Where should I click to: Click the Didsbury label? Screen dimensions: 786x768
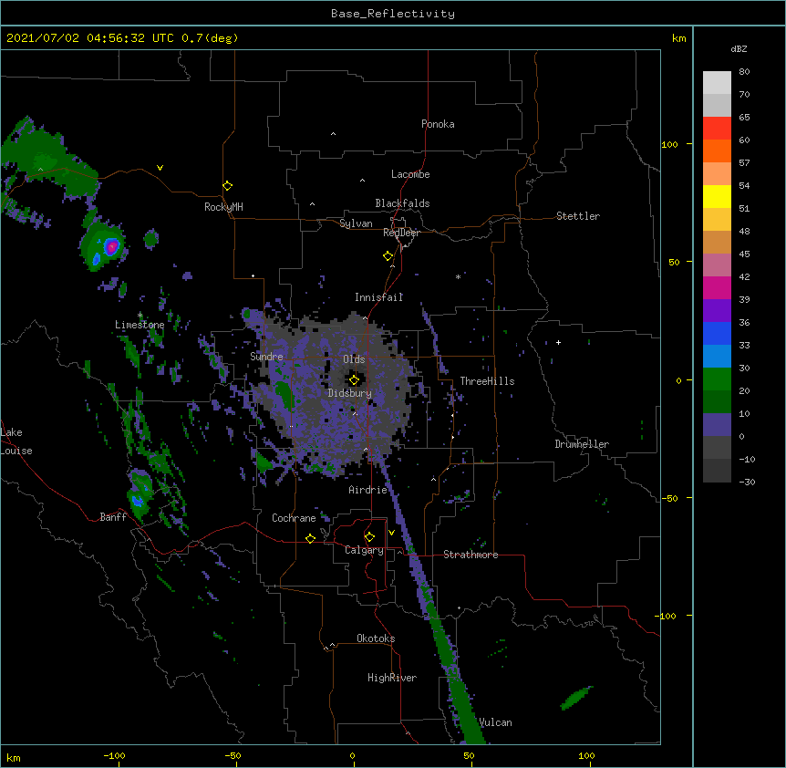(x=350, y=393)
